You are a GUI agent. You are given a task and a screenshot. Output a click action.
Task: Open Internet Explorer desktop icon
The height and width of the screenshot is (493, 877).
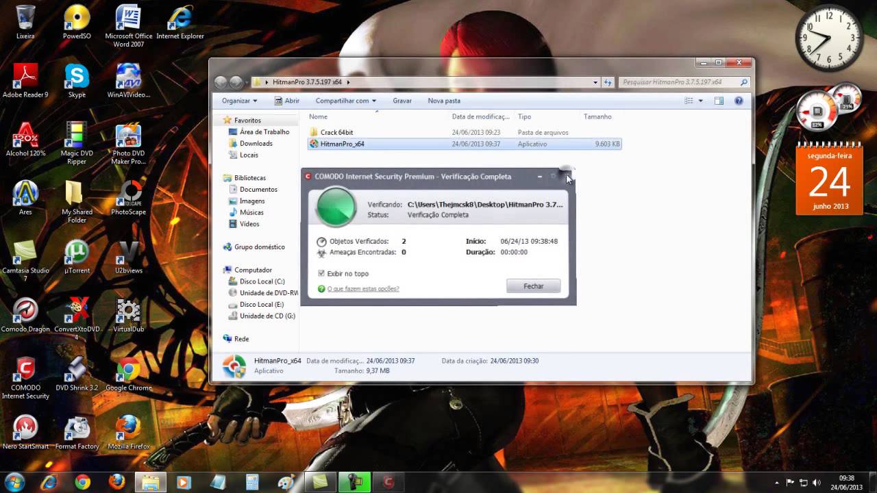click(181, 22)
